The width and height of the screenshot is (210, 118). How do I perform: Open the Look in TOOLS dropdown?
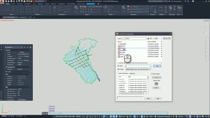click(x=135, y=39)
